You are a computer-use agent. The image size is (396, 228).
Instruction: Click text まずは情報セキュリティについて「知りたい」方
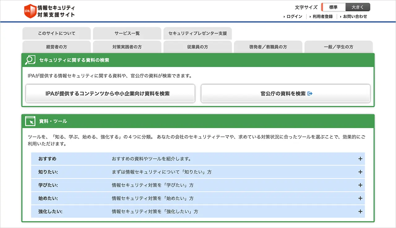coord(162,172)
